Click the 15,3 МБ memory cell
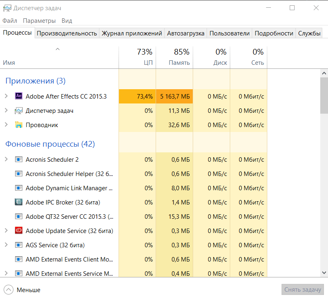The height and width of the screenshot is (299, 328). tap(174, 216)
